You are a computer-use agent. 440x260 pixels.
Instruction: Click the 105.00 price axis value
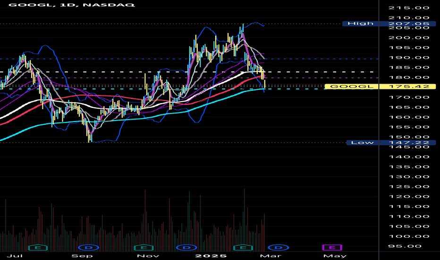pos(409,226)
